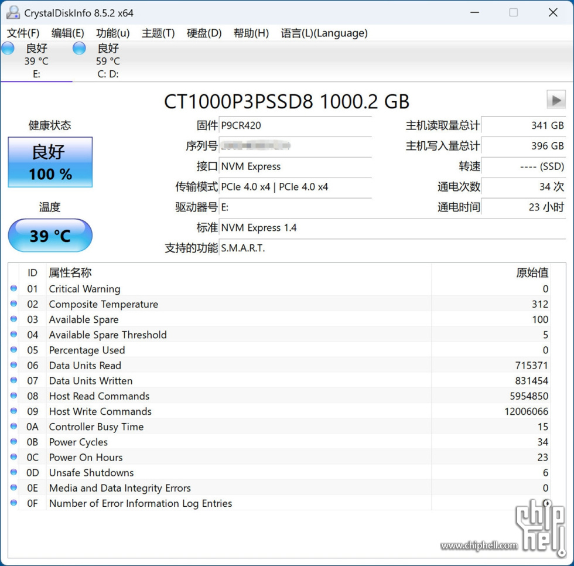Select the Percentage Used row
574x566 pixels.
(x=280, y=350)
